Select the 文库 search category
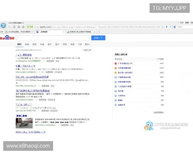This screenshot has width=193, height=154. (x=80, y=44)
